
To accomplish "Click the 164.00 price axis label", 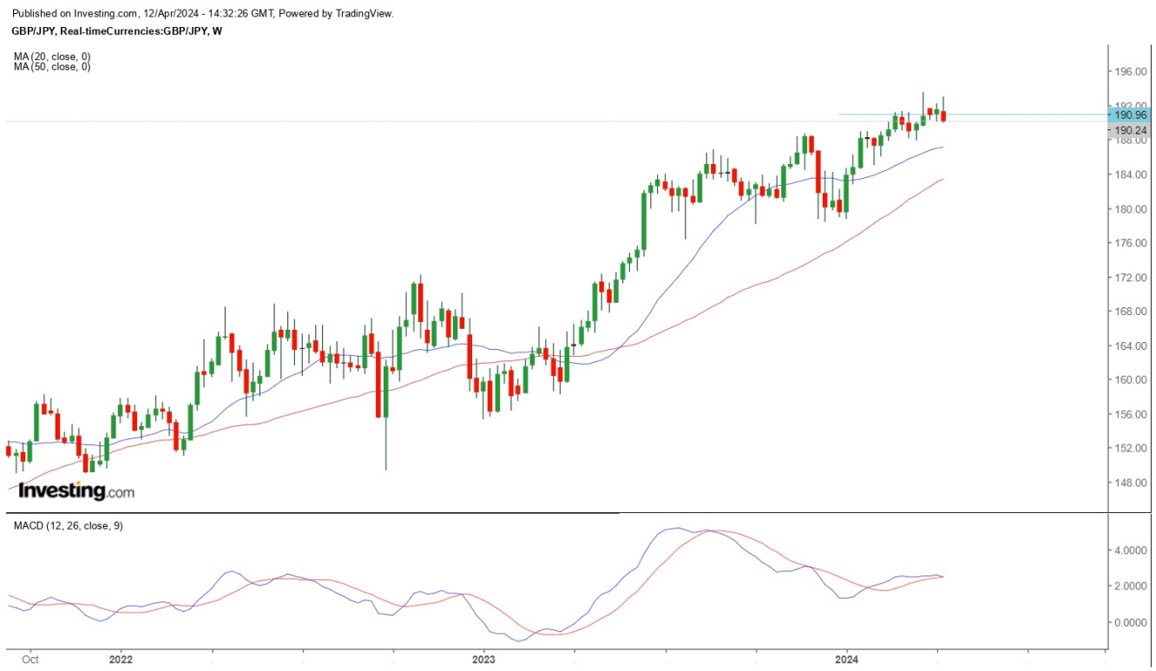I will 1131,346.
